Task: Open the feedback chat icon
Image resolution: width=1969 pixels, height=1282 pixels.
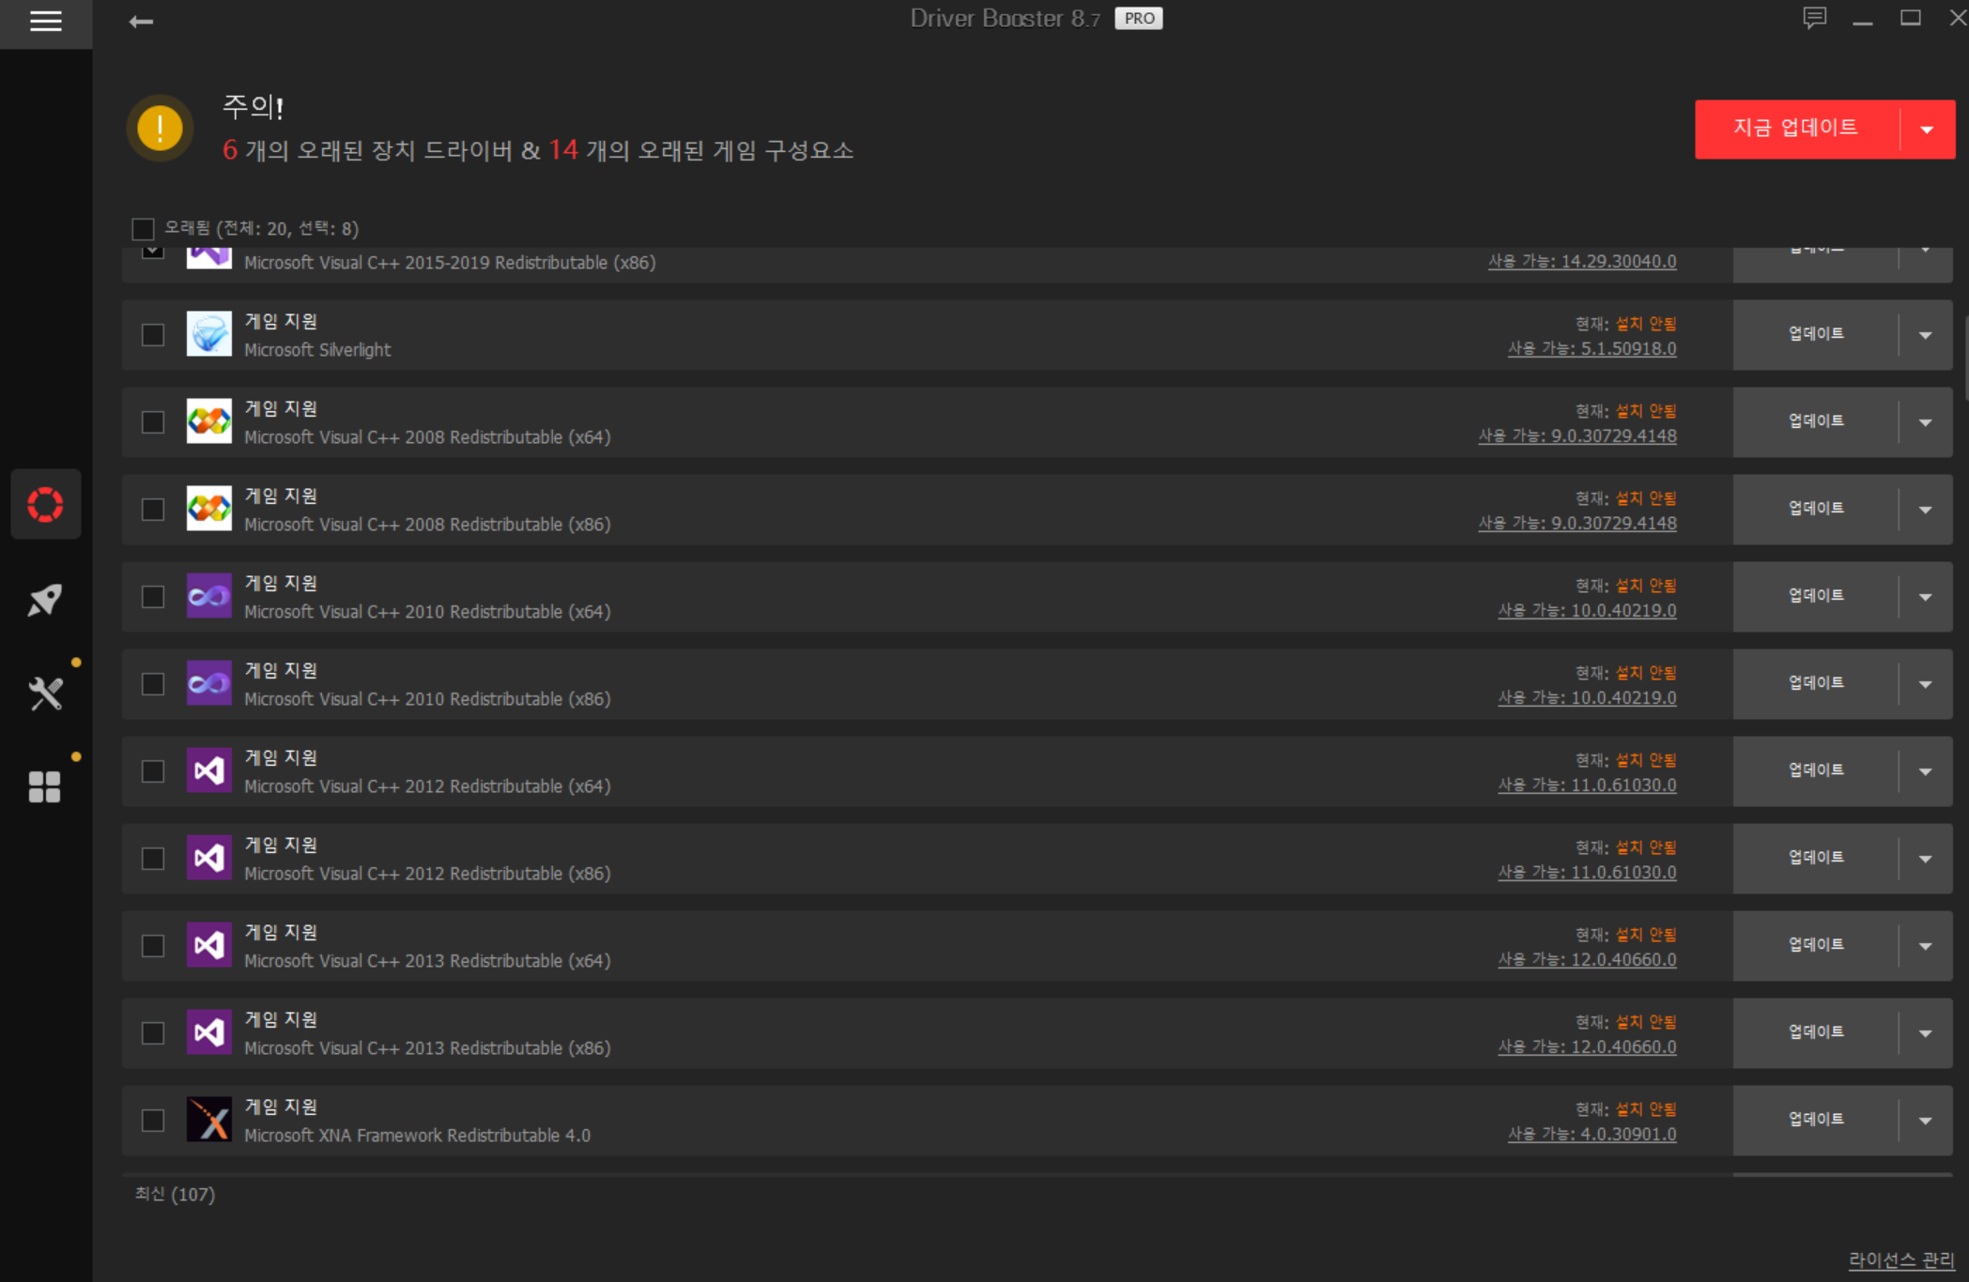Action: point(1814,18)
